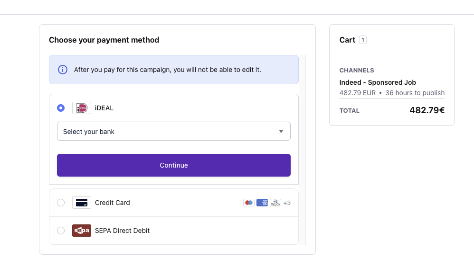Click the Diners Club card logo
Screen dimensions: 474x267
pos(275,203)
